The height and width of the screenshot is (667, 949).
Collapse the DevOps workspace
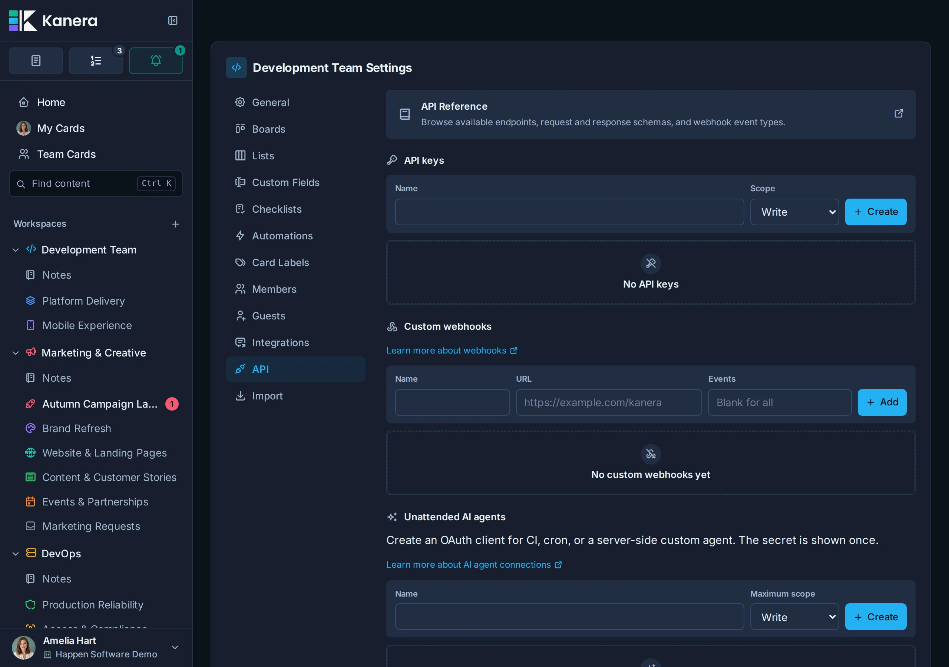tap(16, 554)
